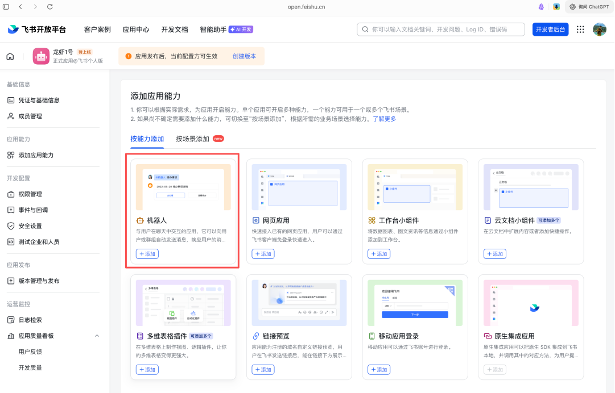Click the browser back arrow
615x393 pixels.
pyautogui.click(x=20, y=7)
